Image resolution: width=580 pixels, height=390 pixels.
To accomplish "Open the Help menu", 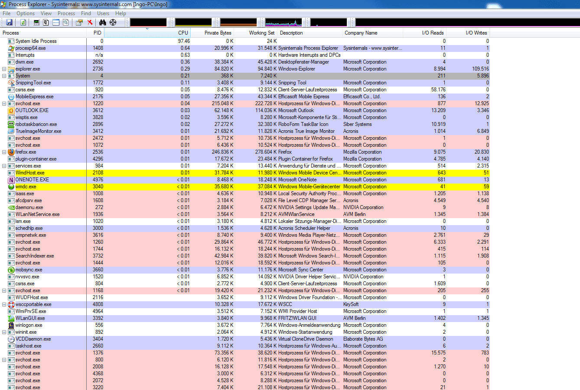I will click(121, 13).
